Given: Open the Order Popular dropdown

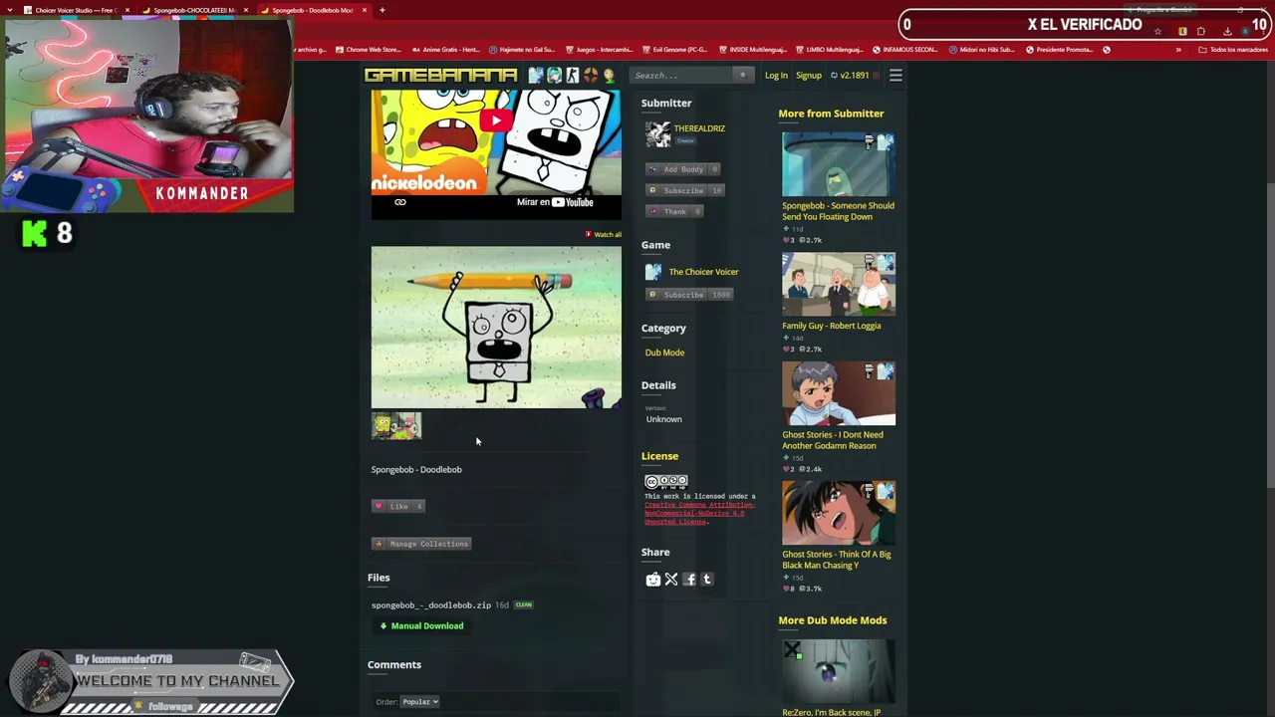Looking at the screenshot, I should coord(419,702).
